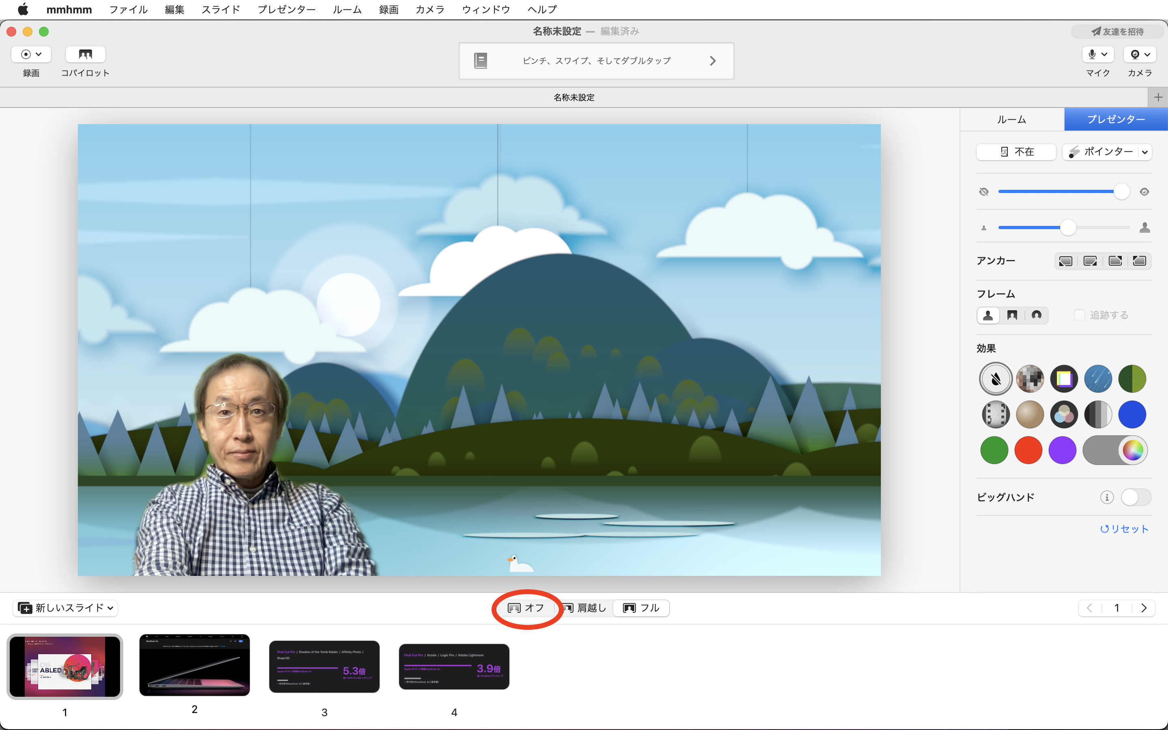The image size is (1168, 730).
Task: Open the camera (カメラ) dropdown
Action: (1140, 55)
